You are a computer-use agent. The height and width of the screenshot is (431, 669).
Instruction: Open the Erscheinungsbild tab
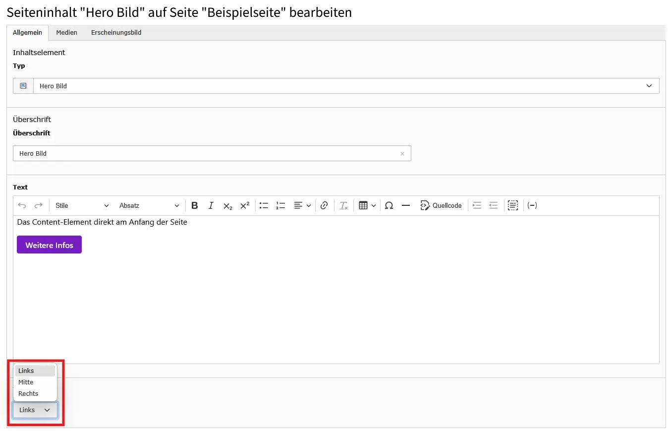(x=116, y=33)
